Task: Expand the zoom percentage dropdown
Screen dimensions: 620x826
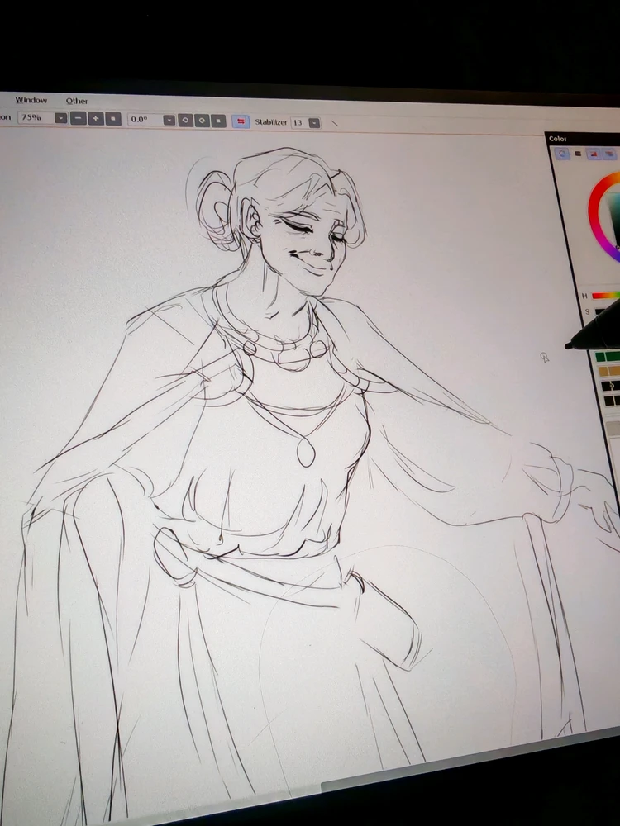Action: [61, 118]
